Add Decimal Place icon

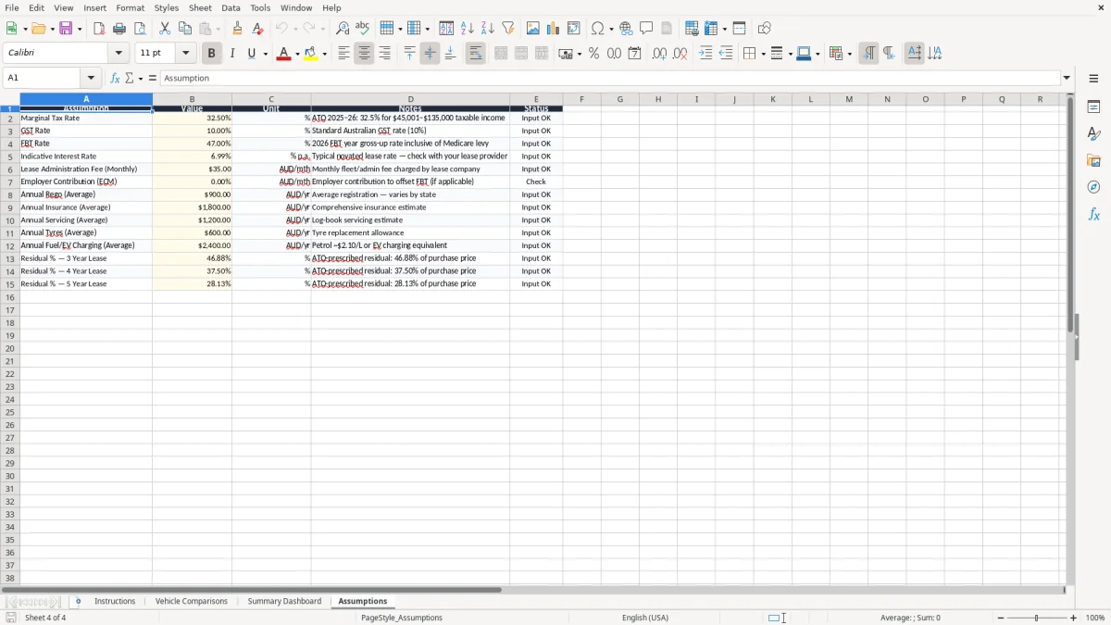(x=659, y=54)
